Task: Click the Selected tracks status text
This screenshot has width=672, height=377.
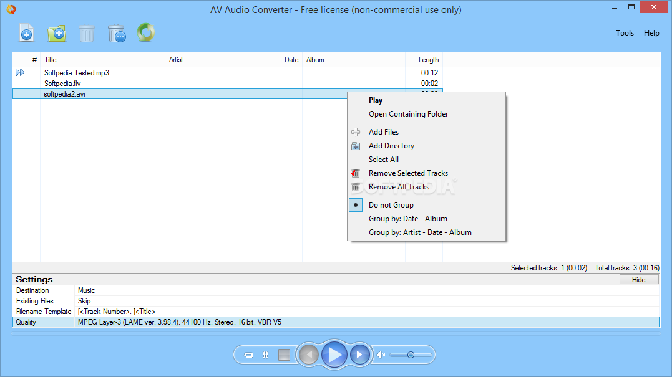Action: (x=549, y=268)
